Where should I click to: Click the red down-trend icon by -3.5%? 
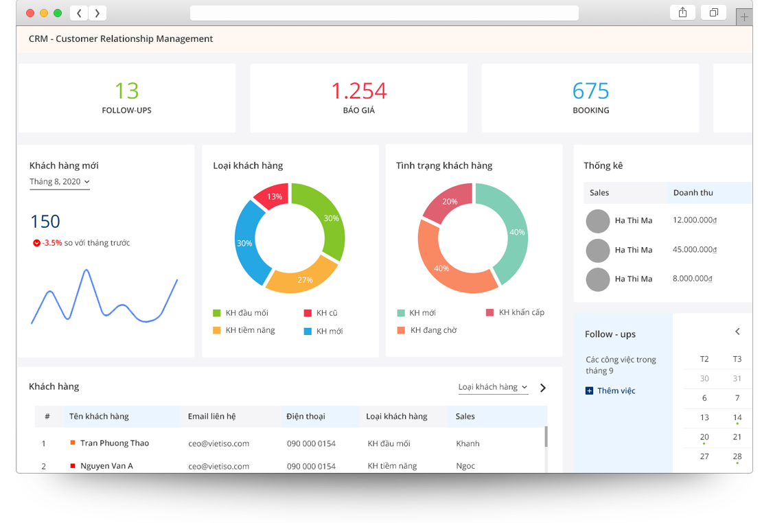pos(36,243)
